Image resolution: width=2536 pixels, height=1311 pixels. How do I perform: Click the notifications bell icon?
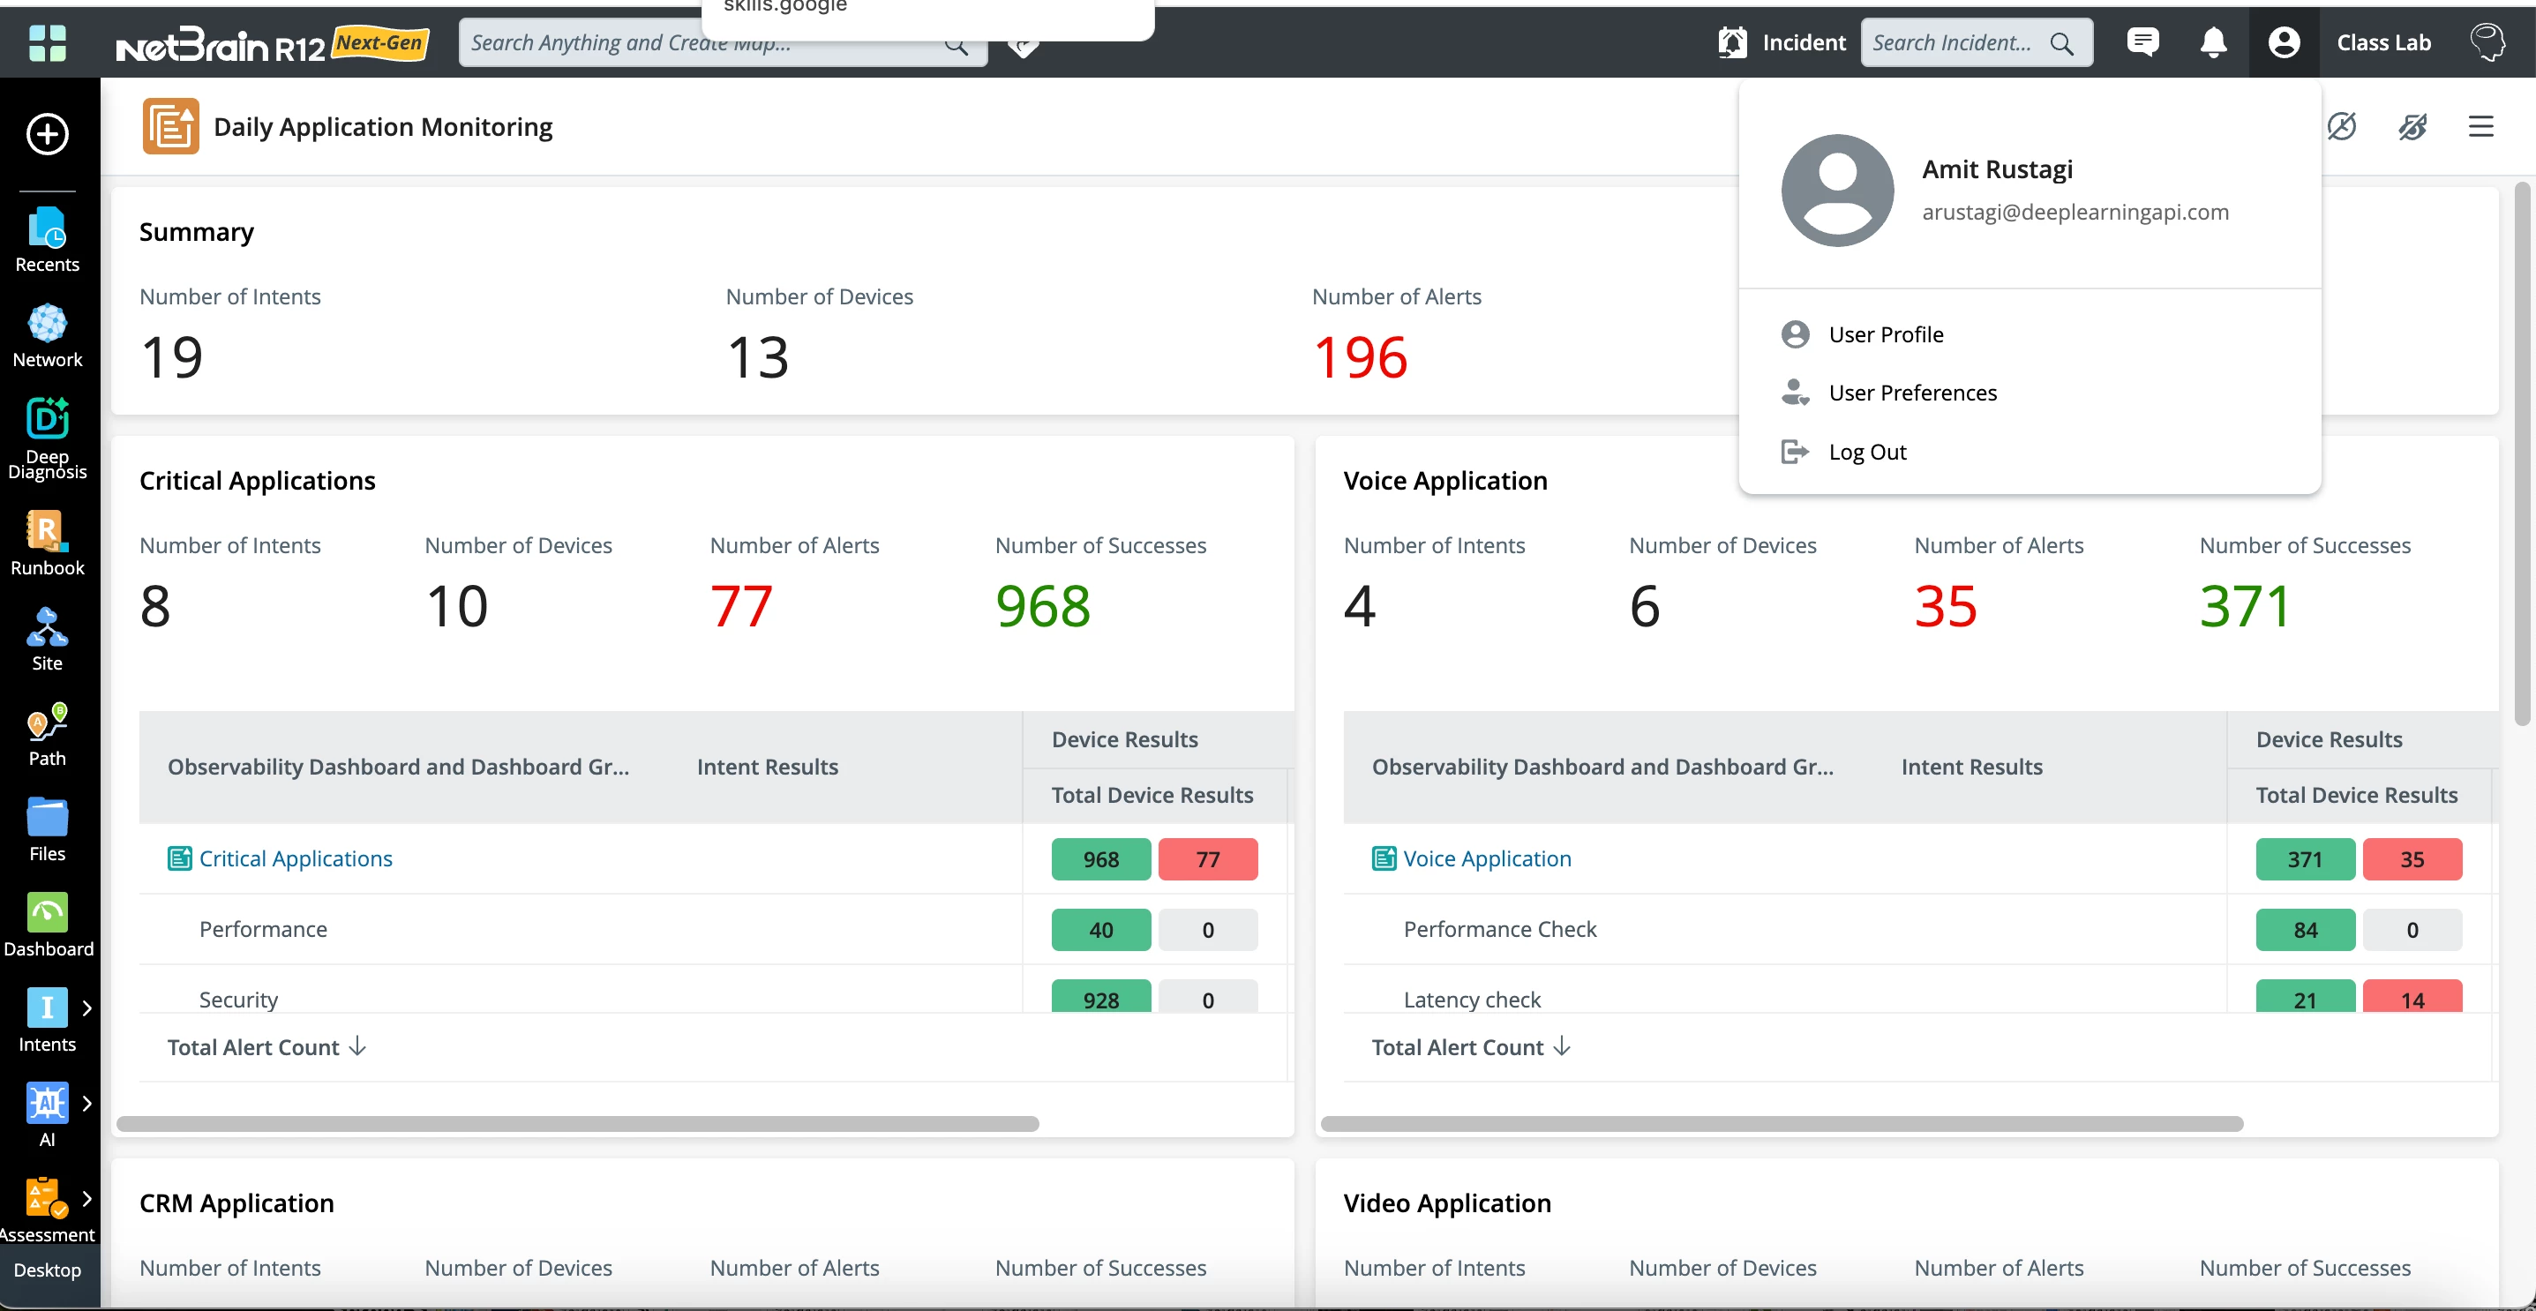[x=2213, y=42]
